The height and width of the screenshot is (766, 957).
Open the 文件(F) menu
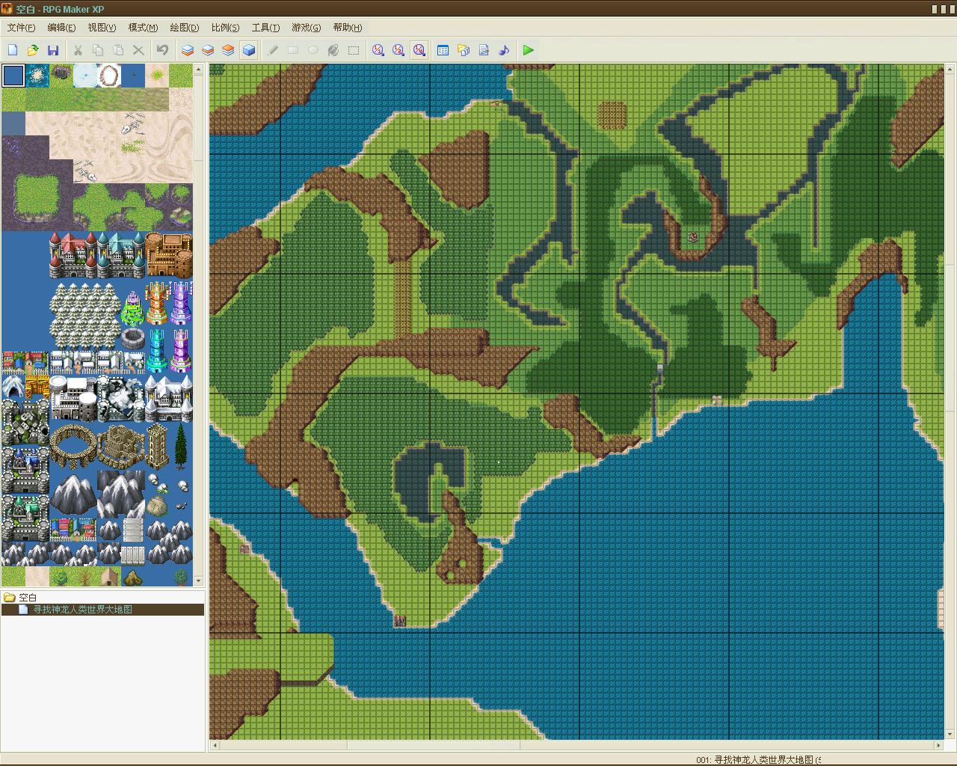click(x=21, y=28)
